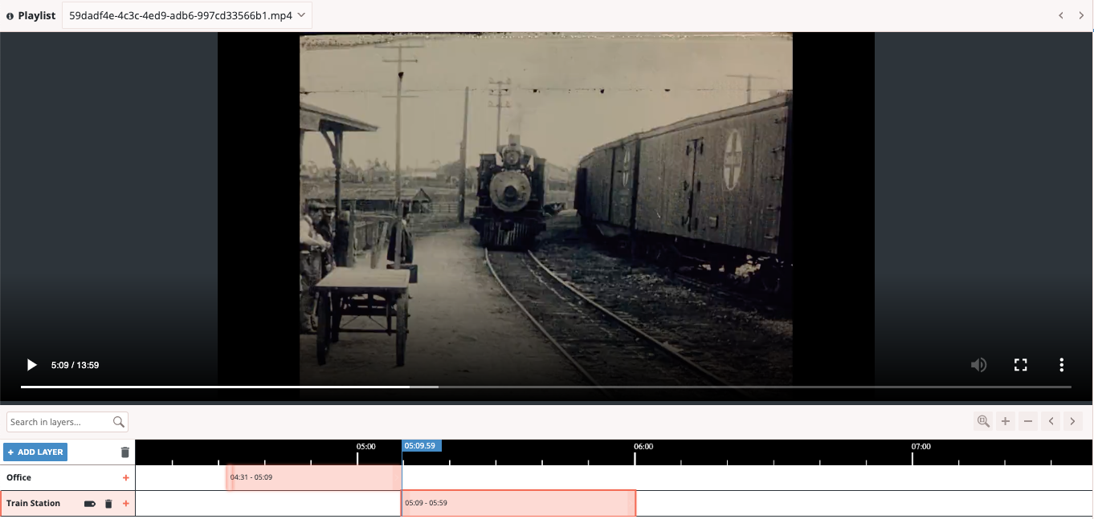Open the playlist video file dropdown
The image size is (1094, 519).
tap(186, 14)
